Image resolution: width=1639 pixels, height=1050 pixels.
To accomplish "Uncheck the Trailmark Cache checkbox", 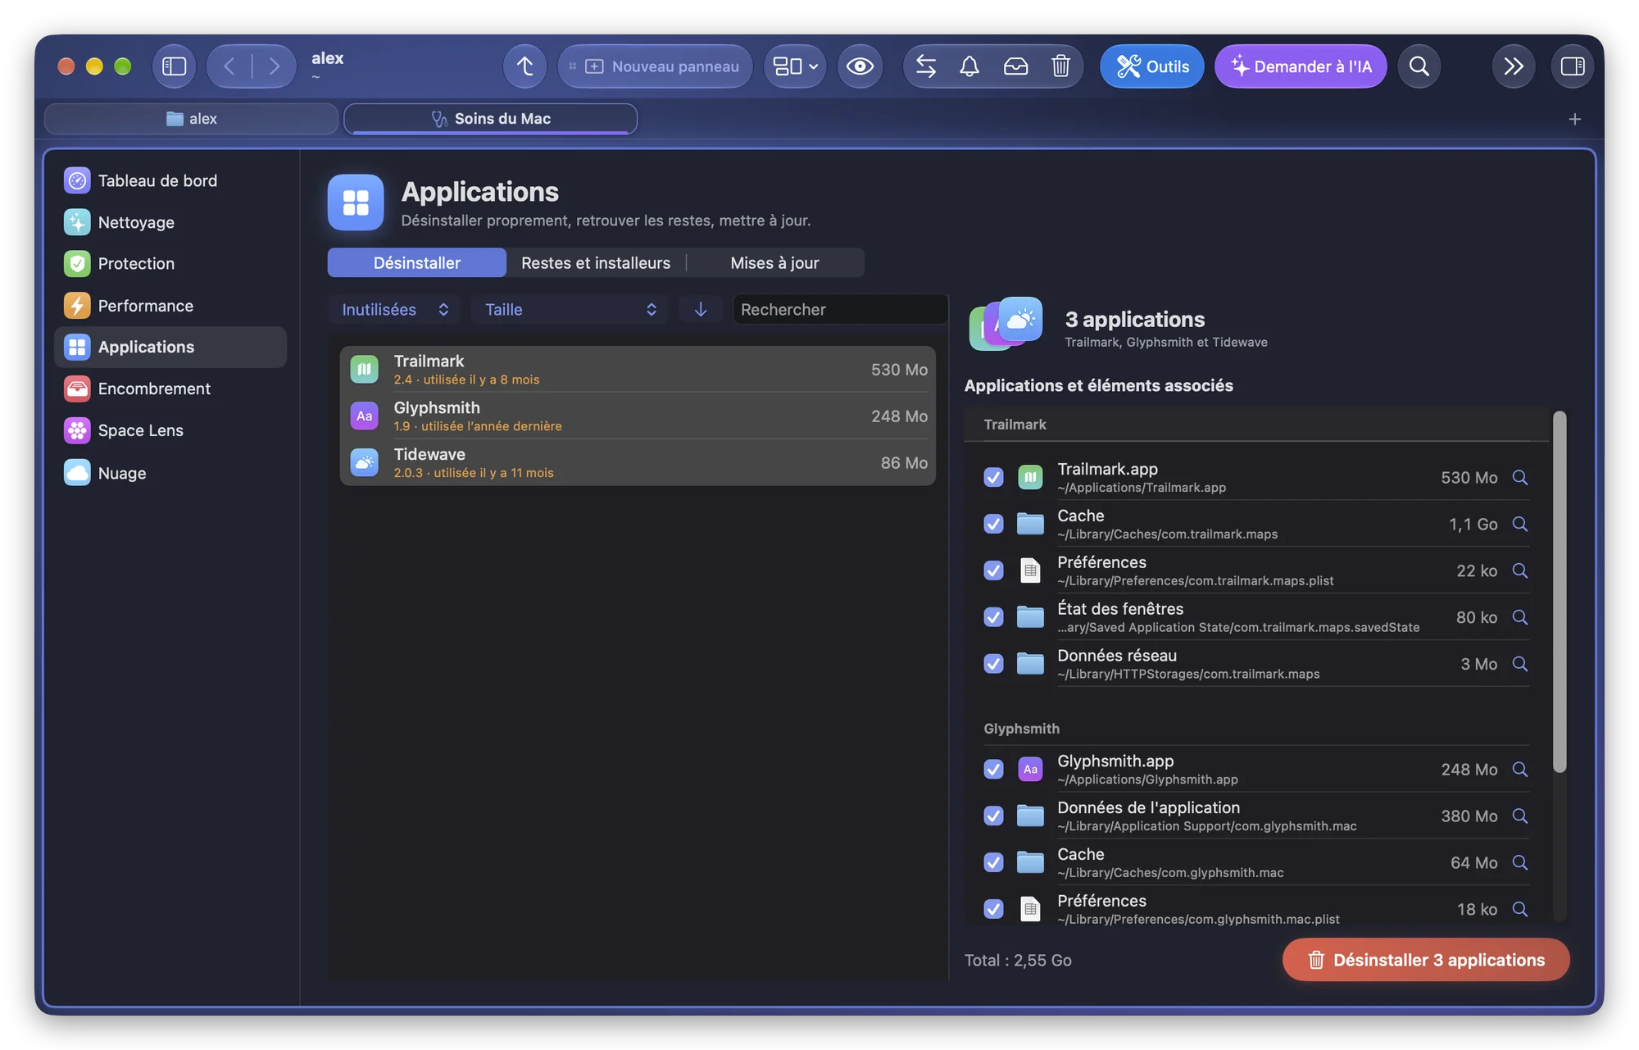I will point(993,524).
